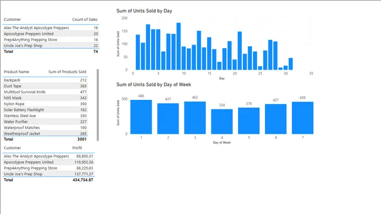The width and height of the screenshot is (381, 214).
Task: Select 'Apocolypse Preppers United' row with count 20
Action: tap(51, 34)
